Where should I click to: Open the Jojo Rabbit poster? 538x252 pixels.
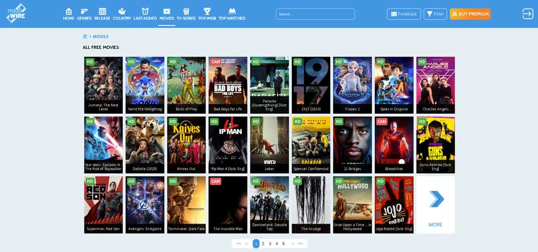click(394, 205)
